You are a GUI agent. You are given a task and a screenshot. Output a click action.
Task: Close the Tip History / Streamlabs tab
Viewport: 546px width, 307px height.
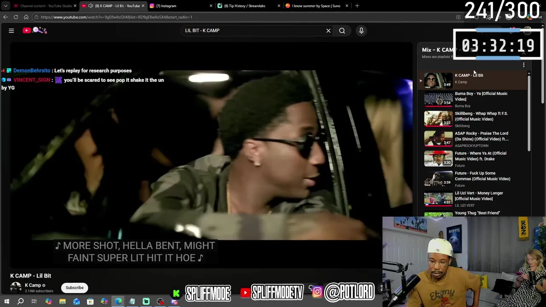click(279, 6)
